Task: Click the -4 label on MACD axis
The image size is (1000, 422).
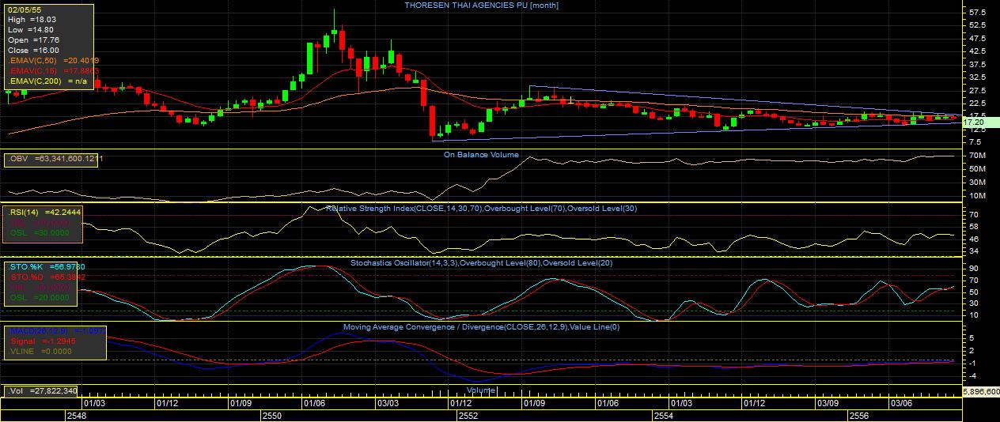Action: (972, 375)
